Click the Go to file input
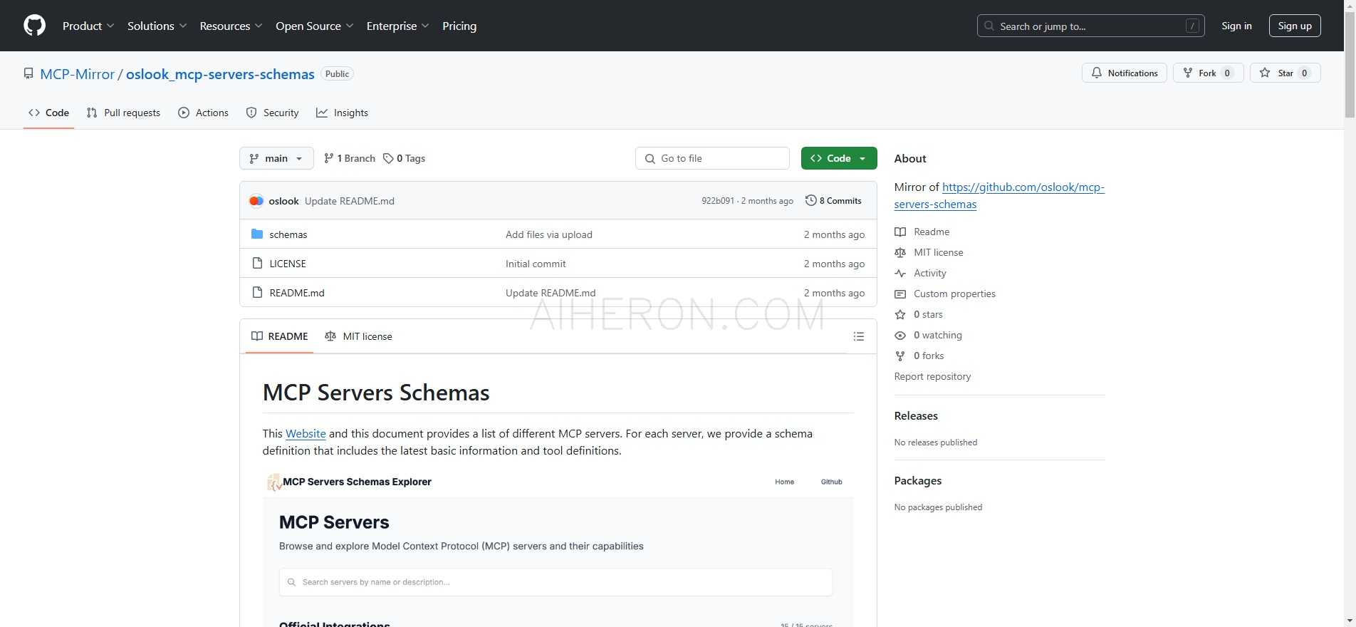This screenshot has width=1356, height=627. point(712,158)
